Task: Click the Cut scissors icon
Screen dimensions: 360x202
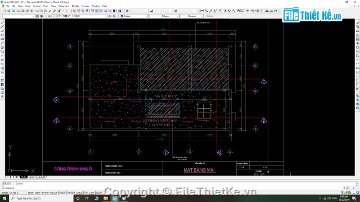Action: [37, 11]
